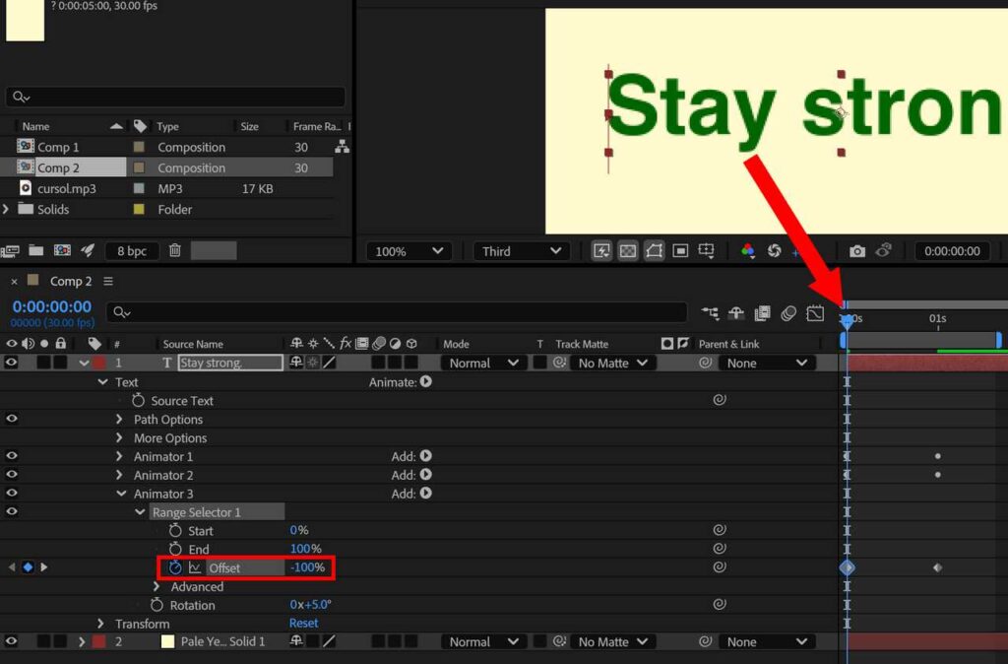This screenshot has width=1008, height=664.
Task: Toggle Offset stopwatch keyframing
Action: pyautogui.click(x=175, y=567)
